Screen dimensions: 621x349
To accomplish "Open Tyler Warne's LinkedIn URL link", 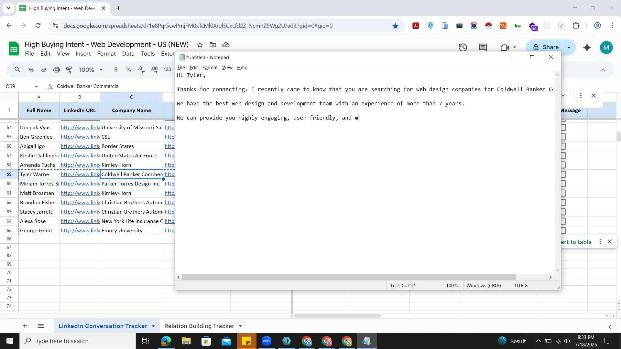I will click(x=80, y=174).
